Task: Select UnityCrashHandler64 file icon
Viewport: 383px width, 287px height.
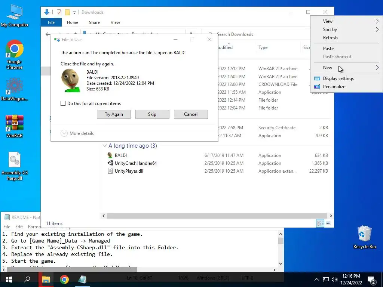Action: tap(110, 163)
